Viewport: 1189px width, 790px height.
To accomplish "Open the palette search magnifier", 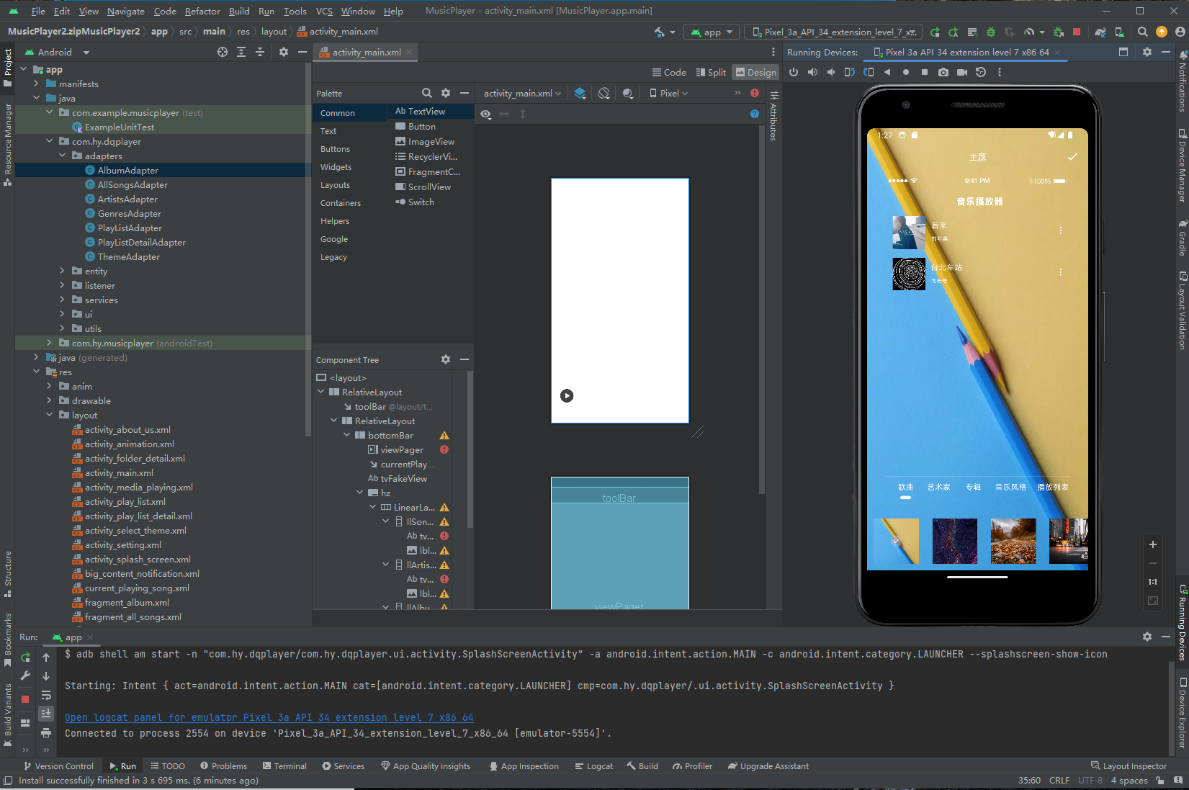I will click(427, 93).
